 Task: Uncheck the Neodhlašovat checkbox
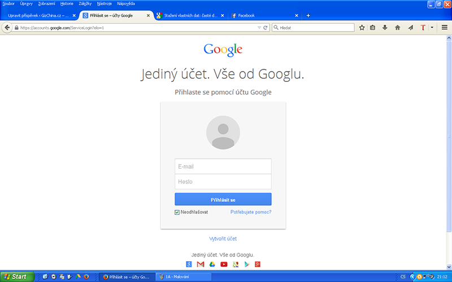(177, 213)
